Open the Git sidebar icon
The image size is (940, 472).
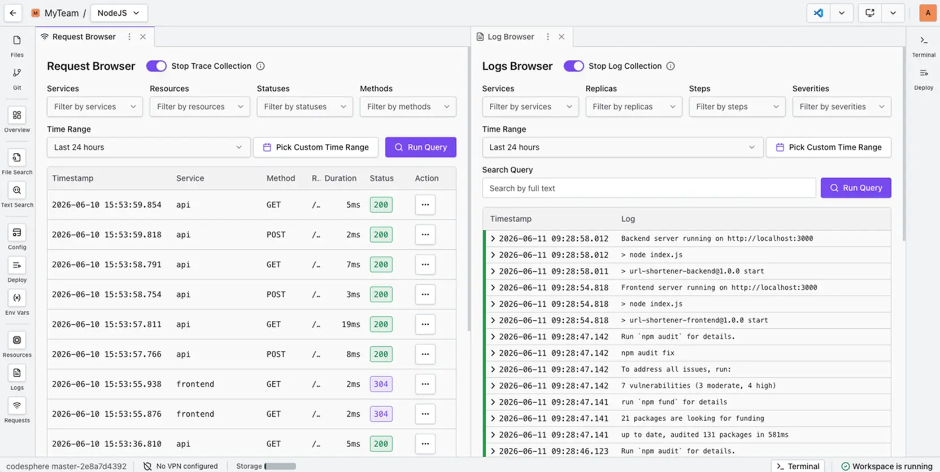[x=17, y=78]
